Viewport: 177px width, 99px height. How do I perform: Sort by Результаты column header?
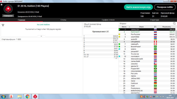click(166, 27)
